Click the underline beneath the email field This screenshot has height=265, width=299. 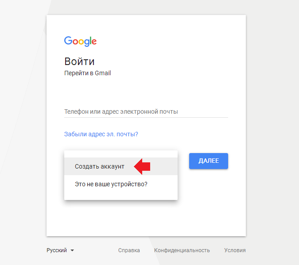click(146, 117)
